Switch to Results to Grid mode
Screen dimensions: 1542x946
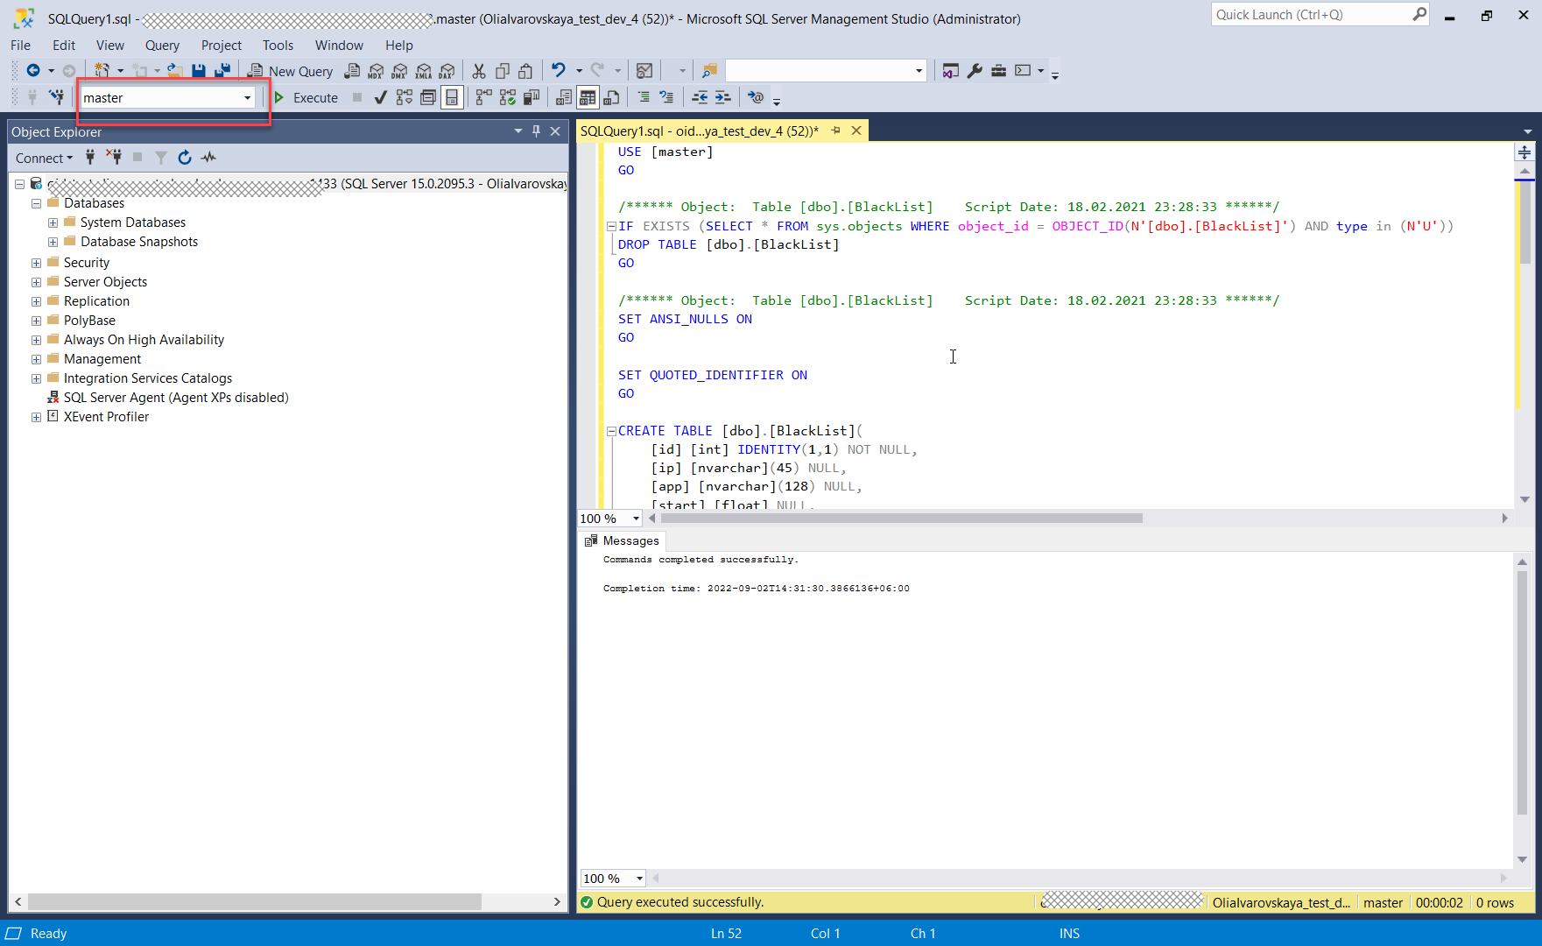pyautogui.click(x=588, y=97)
